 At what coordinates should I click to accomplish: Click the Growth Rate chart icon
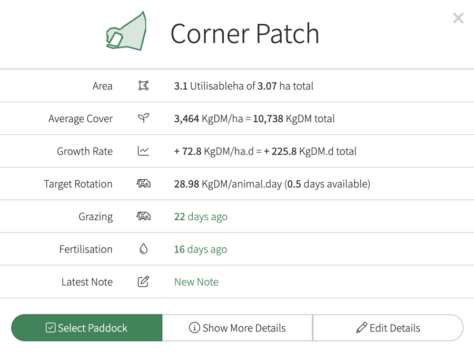(x=143, y=151)
